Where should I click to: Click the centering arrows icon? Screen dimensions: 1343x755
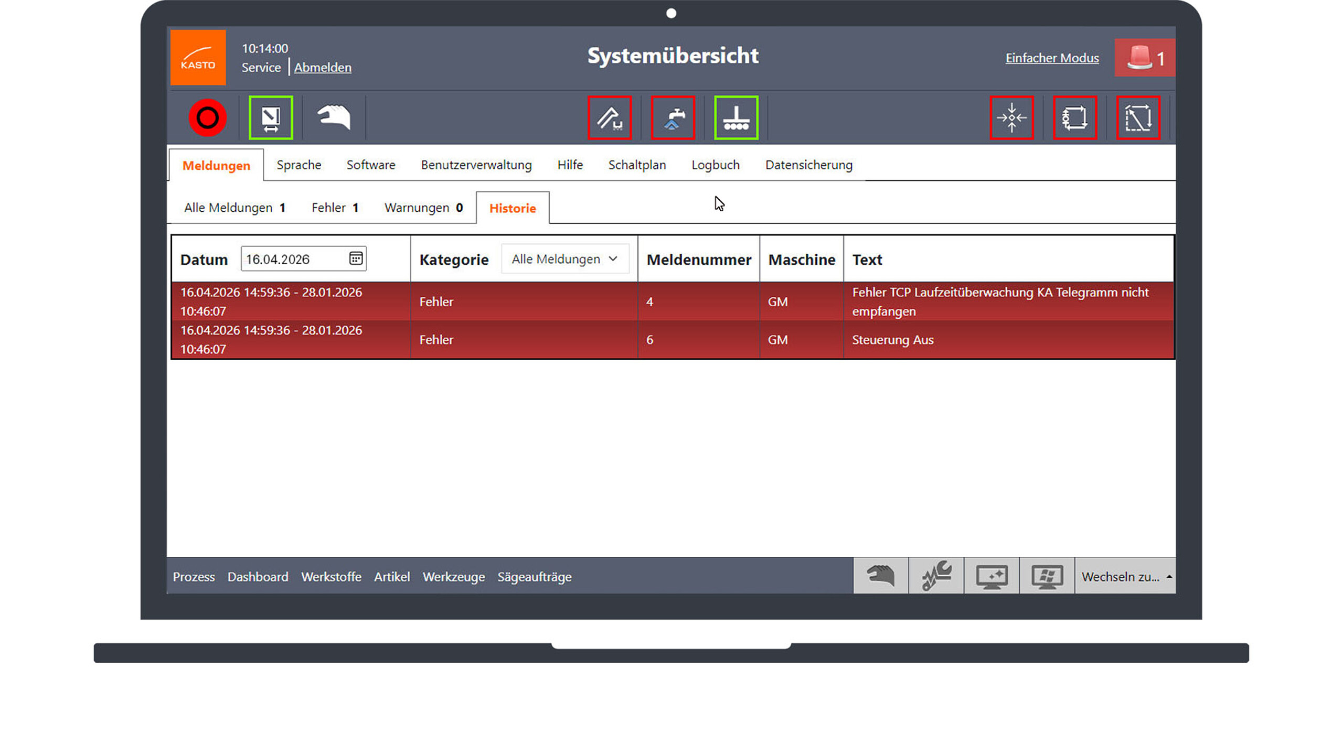(x=1011, y=117)
